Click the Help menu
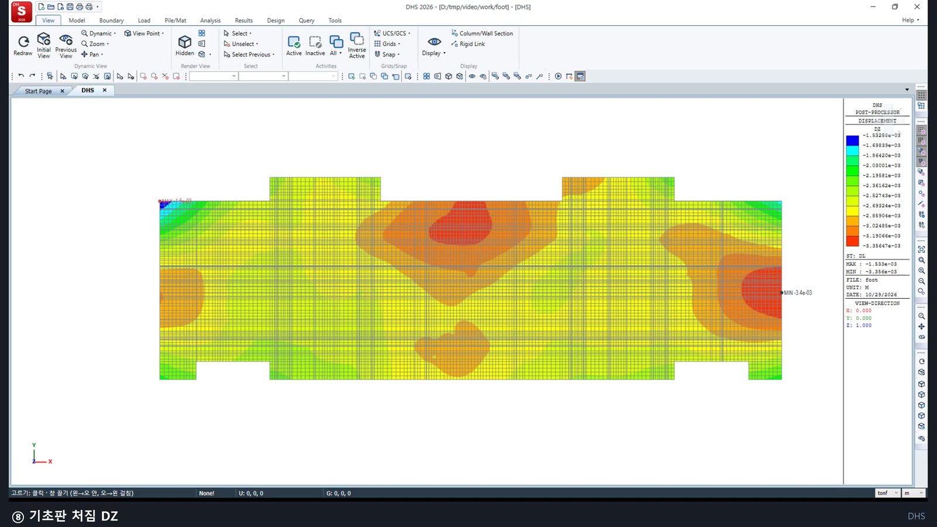 [x=910, y=20]
